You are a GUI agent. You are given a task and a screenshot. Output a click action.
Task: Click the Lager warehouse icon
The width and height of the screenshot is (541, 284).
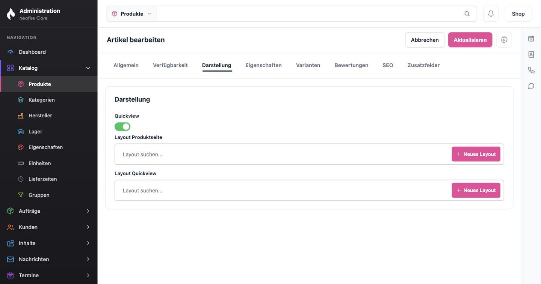coord(21,132)
